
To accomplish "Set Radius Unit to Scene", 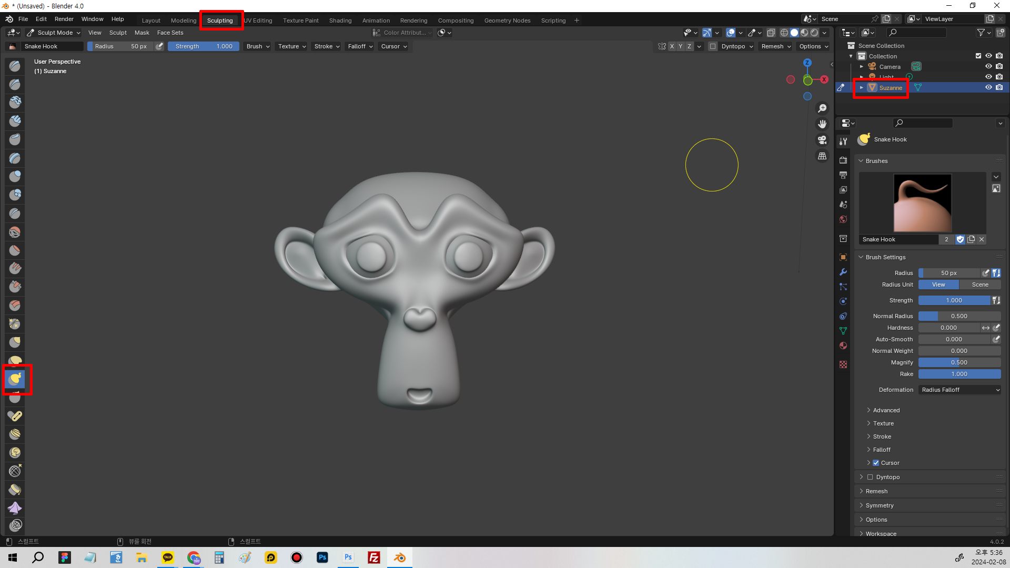I will (x=980, y=285).
